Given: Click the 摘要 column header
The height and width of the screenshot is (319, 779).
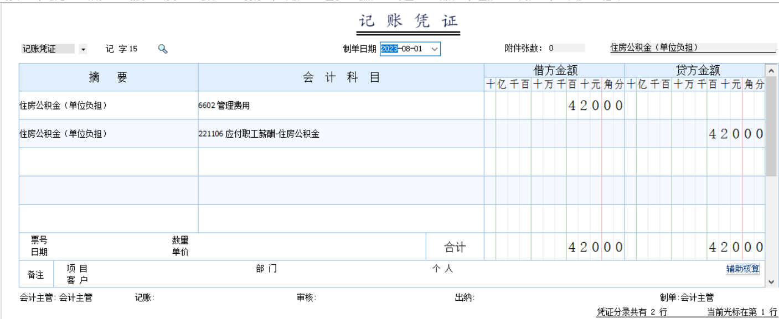Looking at the screenshot, I should [109, 77].
